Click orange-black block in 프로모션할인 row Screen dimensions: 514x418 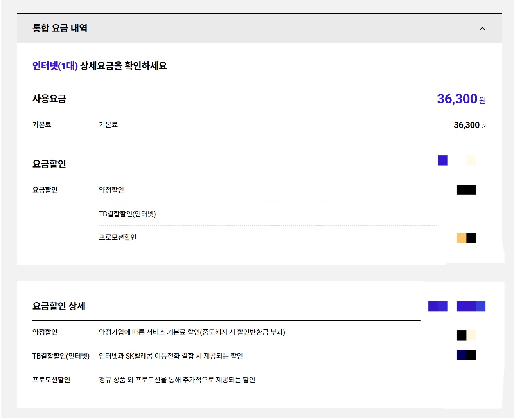(466, 238)
